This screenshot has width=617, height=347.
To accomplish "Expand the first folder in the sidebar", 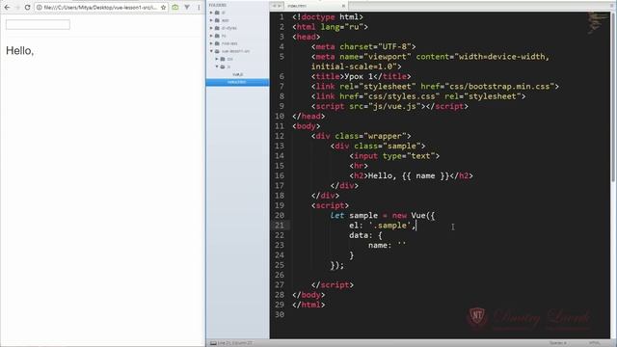I will pos(211,13).
